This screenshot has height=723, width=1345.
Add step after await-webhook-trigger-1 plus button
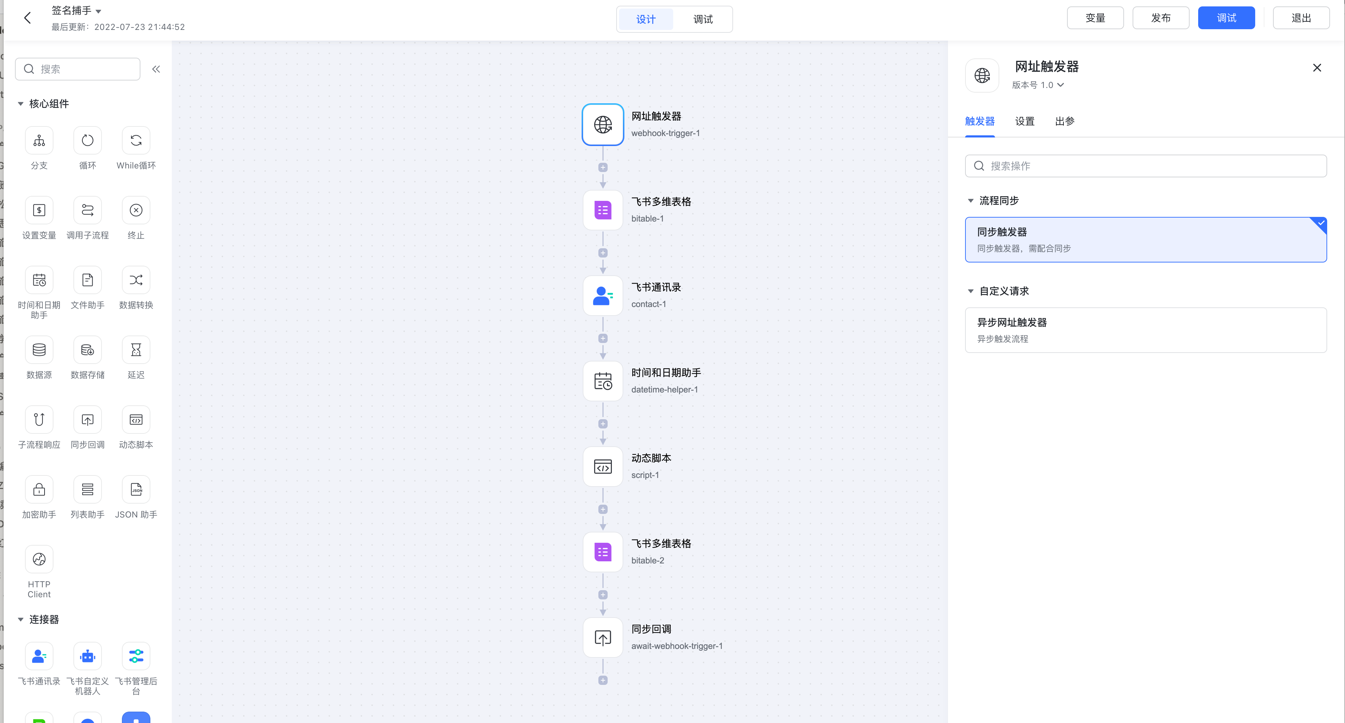603,681
